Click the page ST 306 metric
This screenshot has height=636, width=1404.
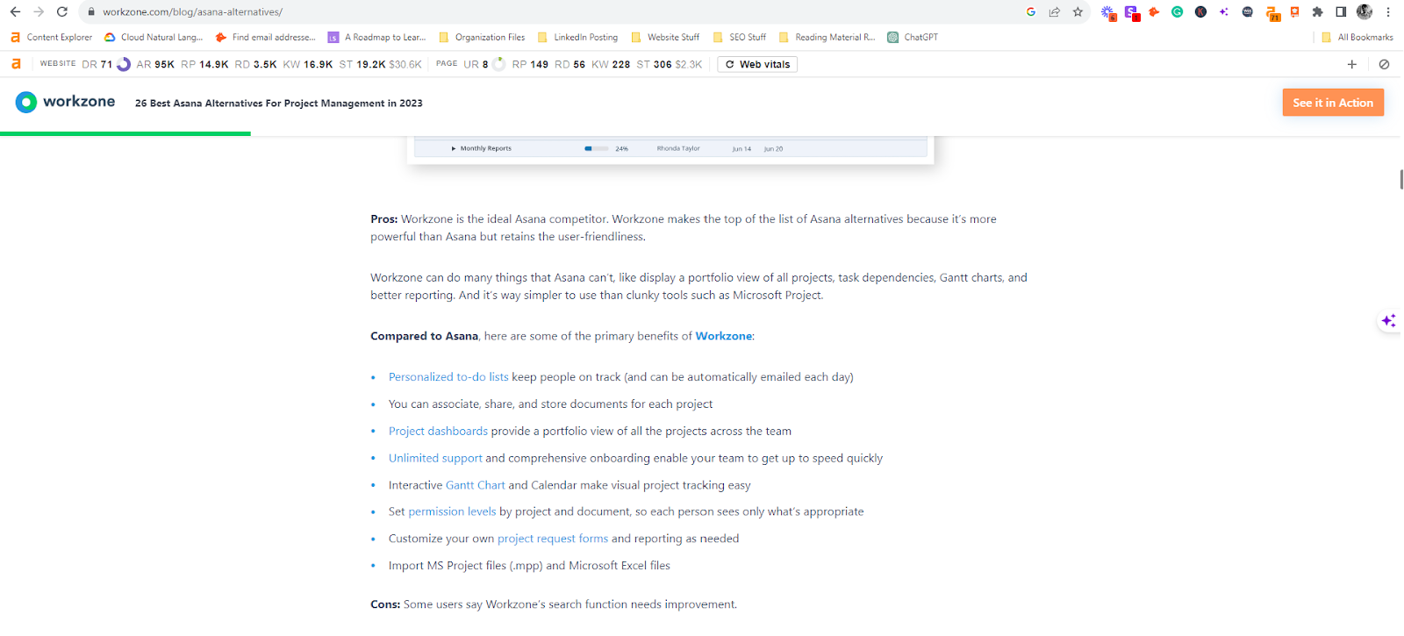[670, 64]
